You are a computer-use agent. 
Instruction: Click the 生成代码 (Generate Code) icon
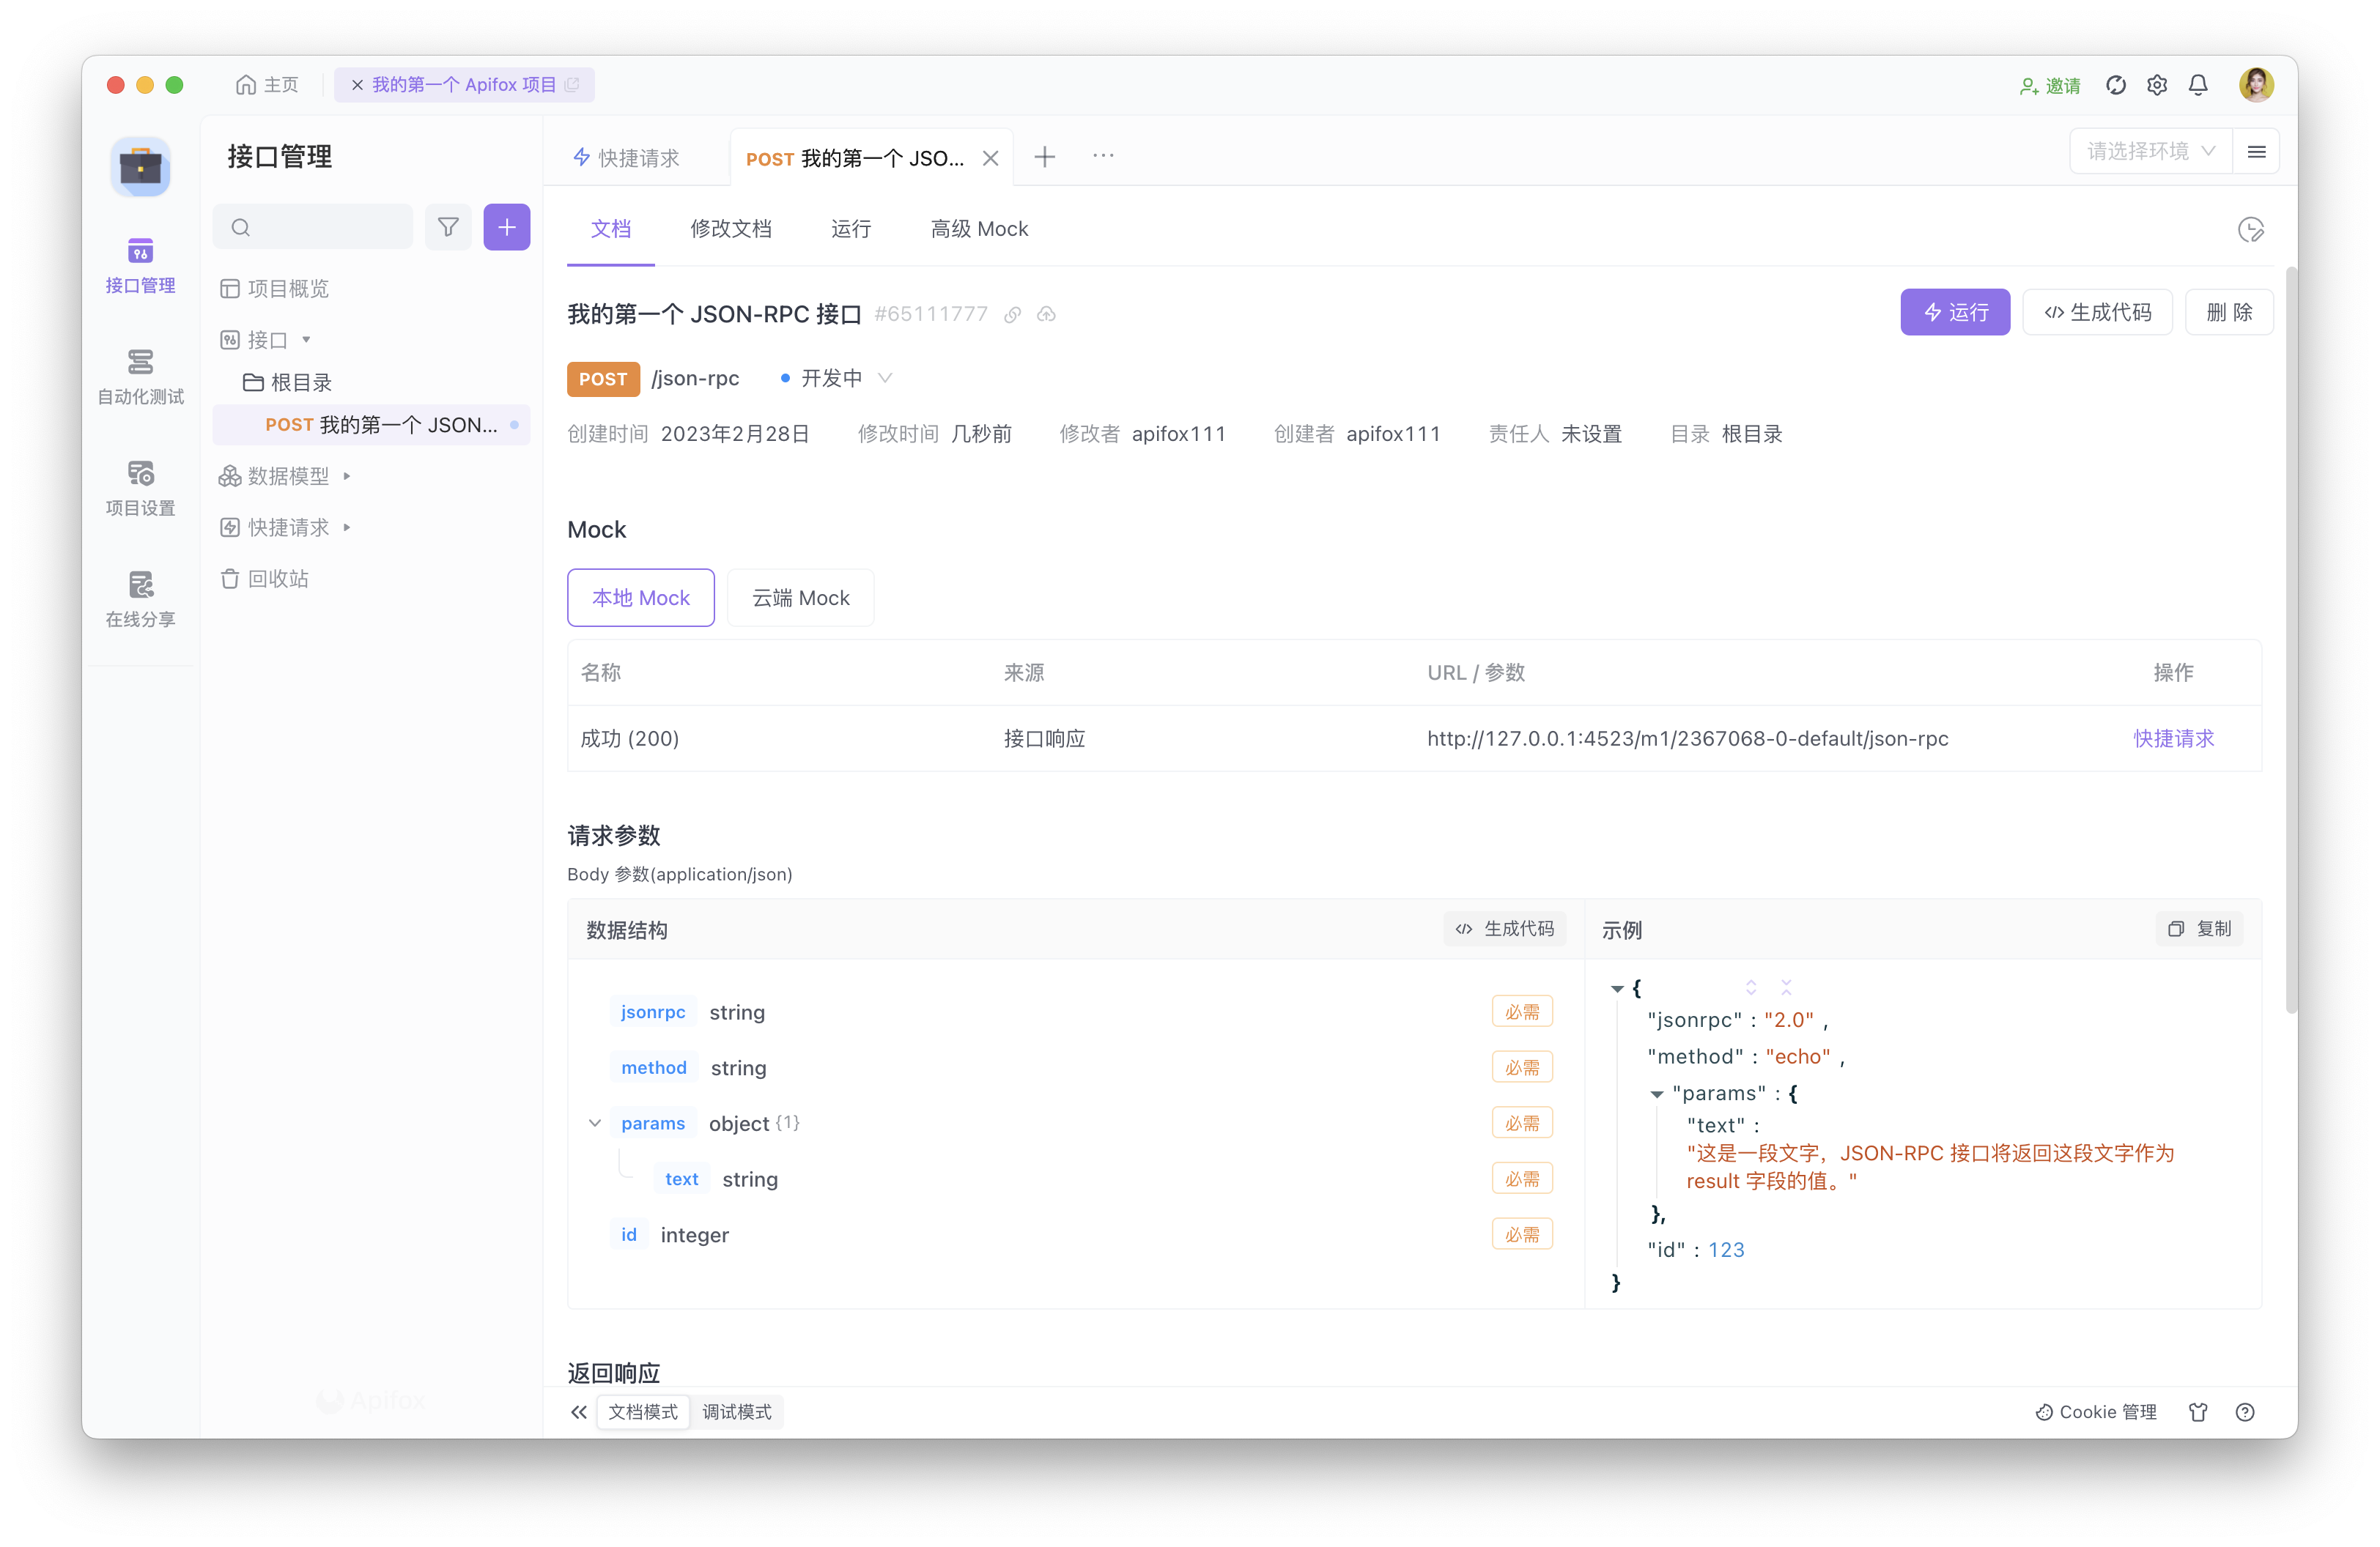[x=2099, y=312]
